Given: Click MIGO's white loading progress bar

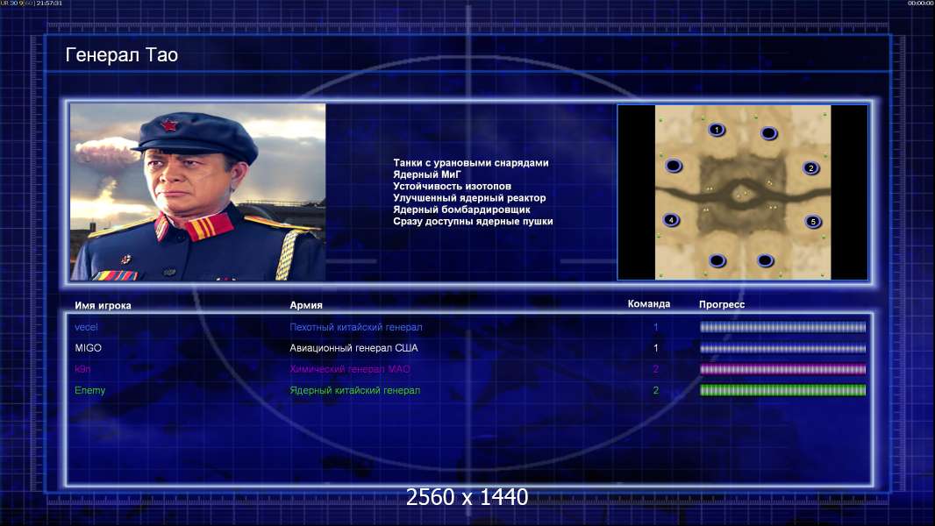Looking at the screenshot, I should tap(782, 348).
